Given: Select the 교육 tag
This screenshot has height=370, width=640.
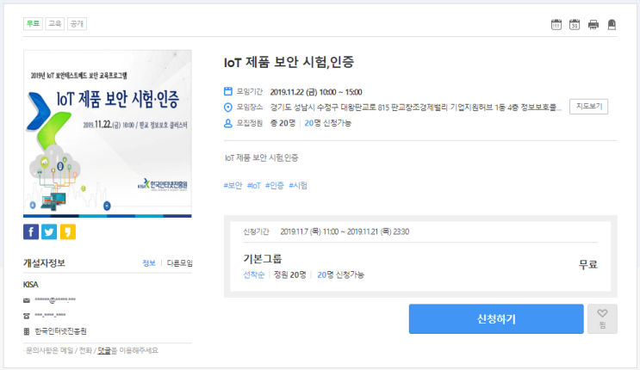Looking at the screenshot, I should tap(54, 23).
